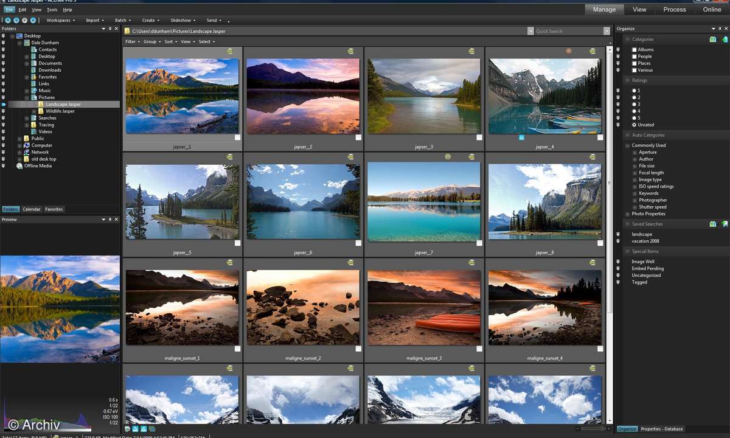Check the Albums category checkbox
730x438 pixels.
634,49
